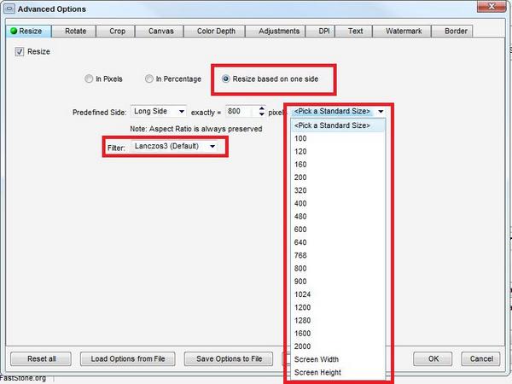Increase the pixel value with up arrow
512x384 pixels.
click(261, 108)
